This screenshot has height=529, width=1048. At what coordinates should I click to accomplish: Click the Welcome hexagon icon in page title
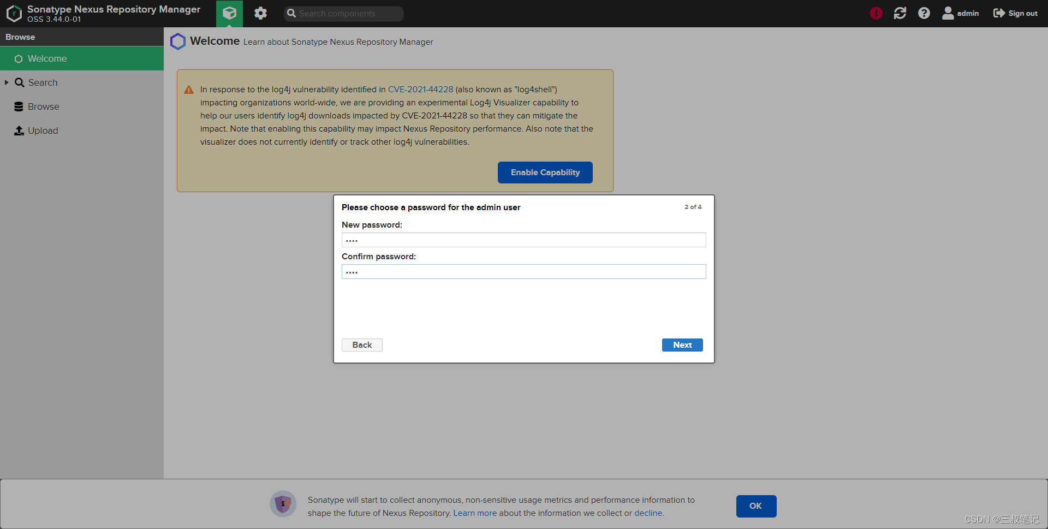178,41
